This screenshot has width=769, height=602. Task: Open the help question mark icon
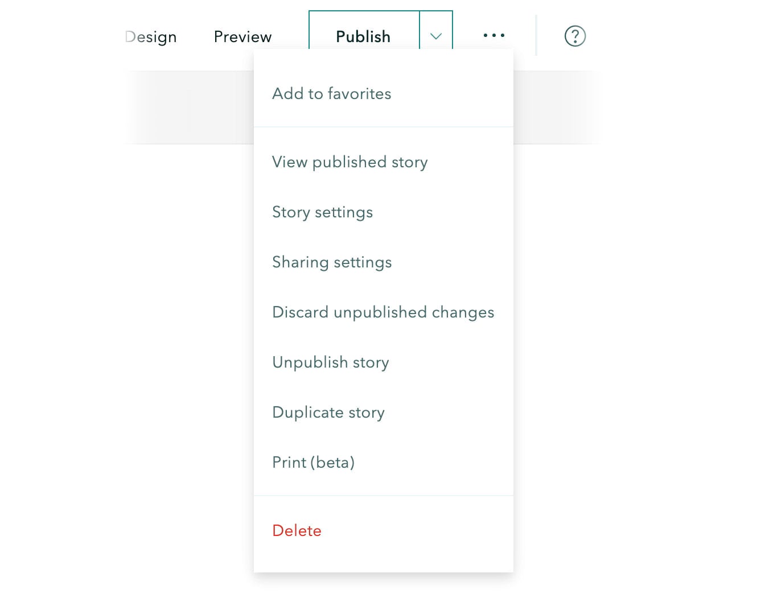[x=575, y=36]
